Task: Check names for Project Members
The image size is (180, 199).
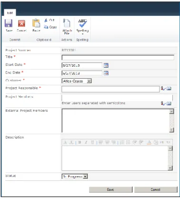Action: click(163, 104)
